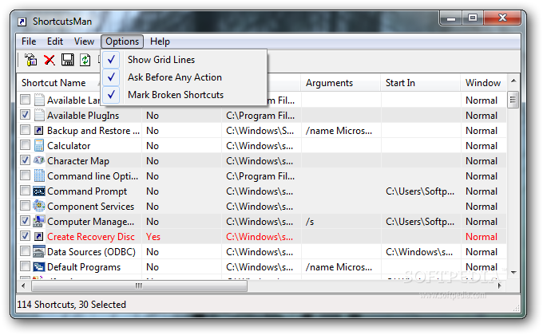Uncheck the Character Map checkbox
This screenshot has width=543, height=335.
pos(25,160)
